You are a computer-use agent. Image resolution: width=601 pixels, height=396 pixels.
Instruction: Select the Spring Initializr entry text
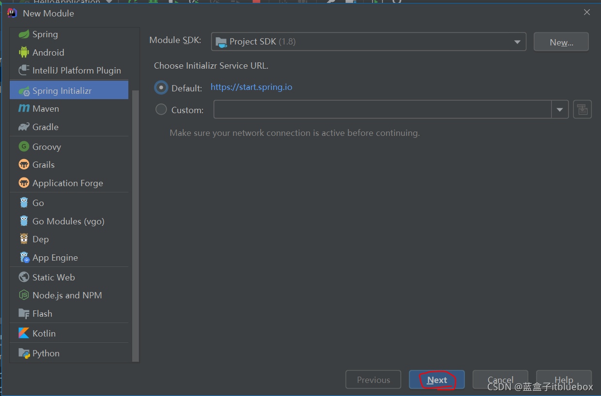point(62,91)
